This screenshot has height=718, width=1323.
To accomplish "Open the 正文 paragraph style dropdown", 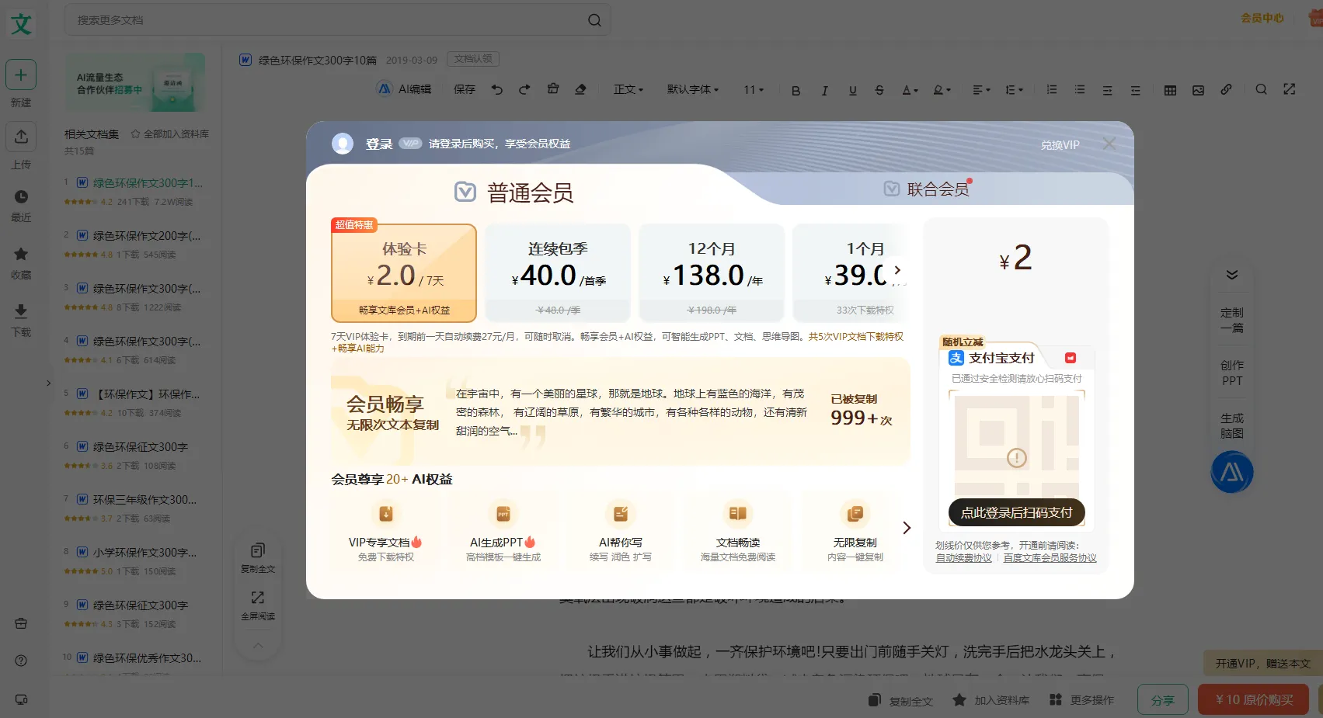I will [628, 90].
